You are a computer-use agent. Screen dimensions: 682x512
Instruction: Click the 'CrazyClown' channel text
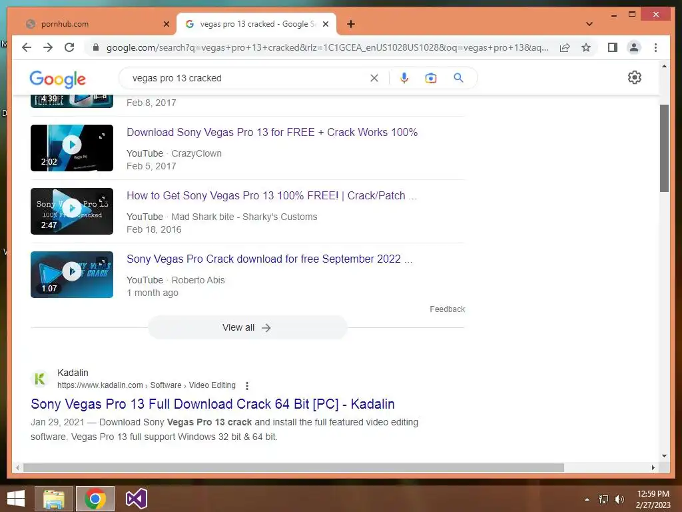196,154
